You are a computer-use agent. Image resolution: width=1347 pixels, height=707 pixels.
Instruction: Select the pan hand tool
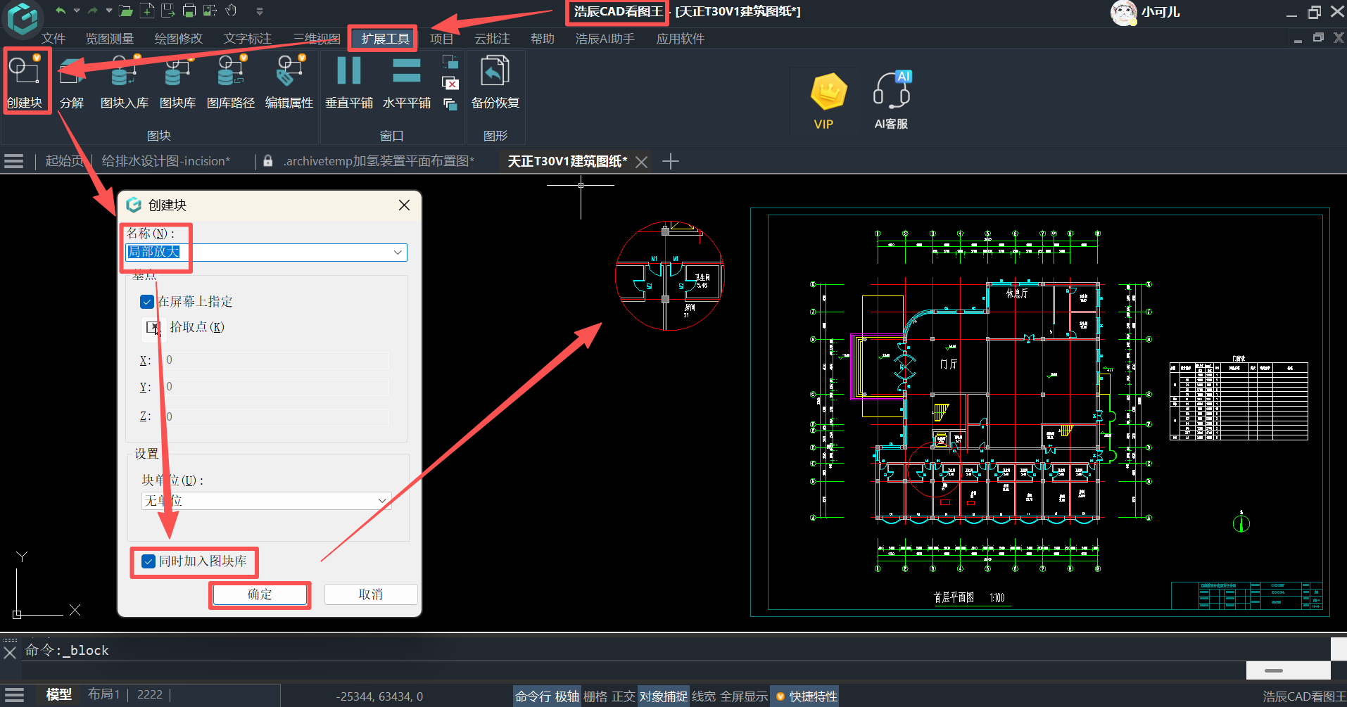pos(232,11)
